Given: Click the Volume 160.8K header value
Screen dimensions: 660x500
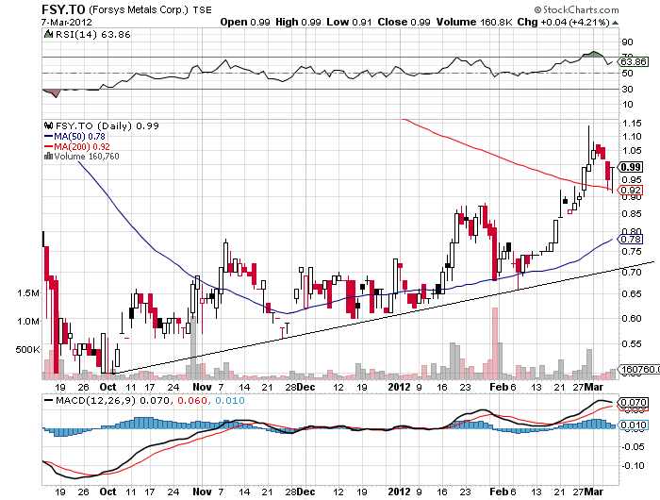Looking at the screenshot, I should [474, 22].
